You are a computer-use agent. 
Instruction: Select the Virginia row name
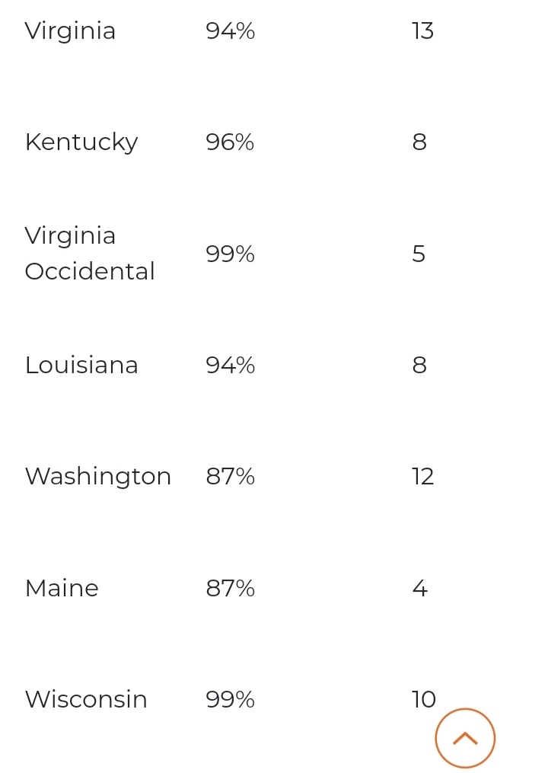click(70, 31)
